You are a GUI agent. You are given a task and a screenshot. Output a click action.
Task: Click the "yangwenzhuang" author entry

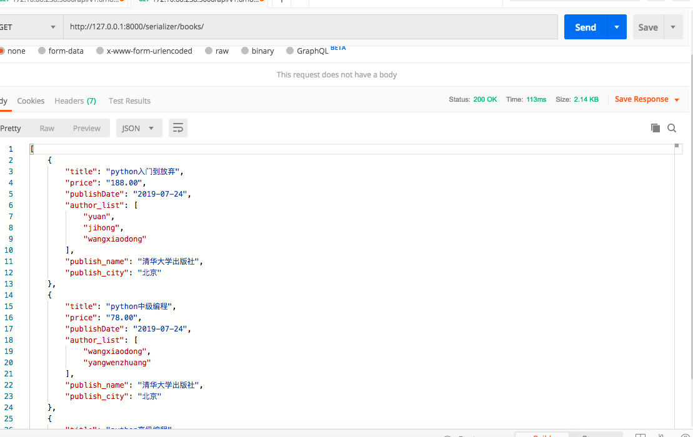coord(117,363)
